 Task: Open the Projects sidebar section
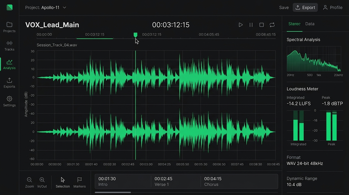click(9, 27)
